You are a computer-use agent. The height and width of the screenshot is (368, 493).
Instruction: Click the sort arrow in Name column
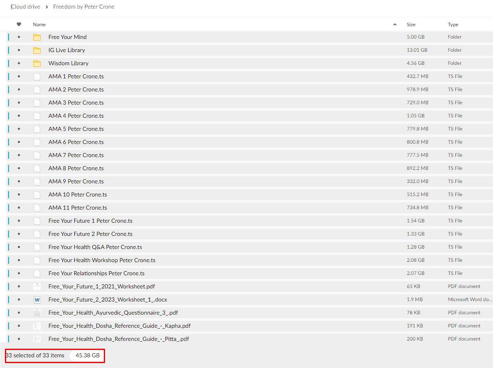395,25
